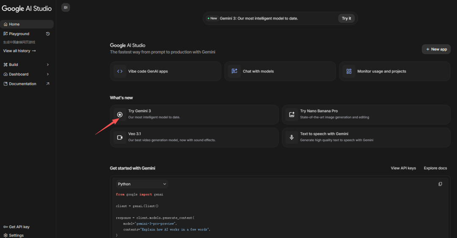Click the Build tools icon in sidebar
The image size is (457, 238).
click(x=6, y=65)
